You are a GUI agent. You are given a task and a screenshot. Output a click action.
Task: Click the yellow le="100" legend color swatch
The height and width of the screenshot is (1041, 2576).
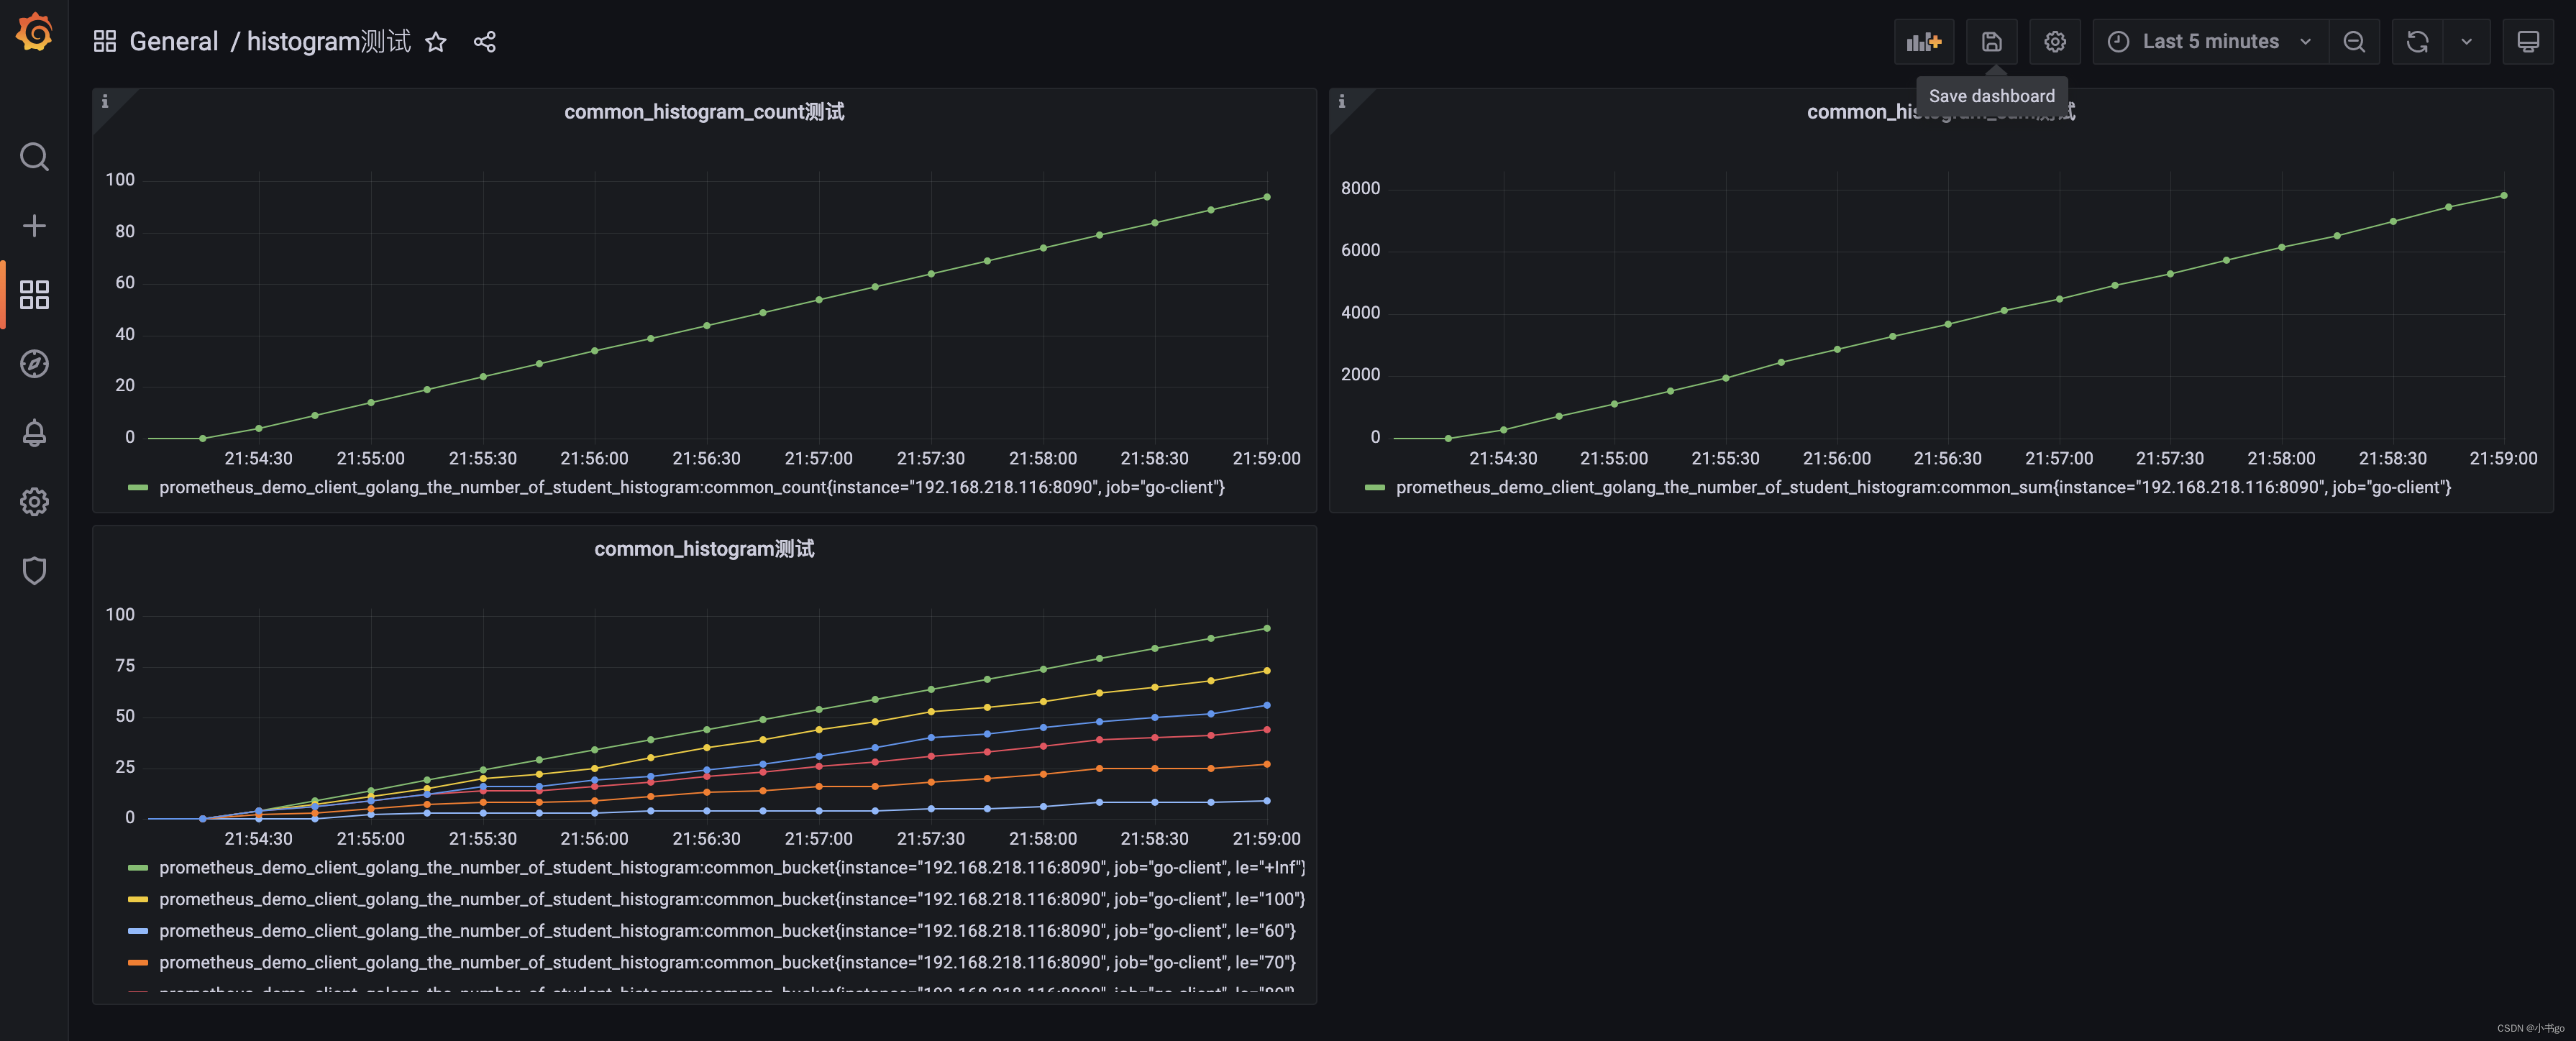click(138, 900)
